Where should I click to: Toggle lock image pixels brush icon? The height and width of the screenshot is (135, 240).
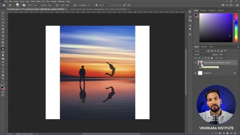pos(202,58)
